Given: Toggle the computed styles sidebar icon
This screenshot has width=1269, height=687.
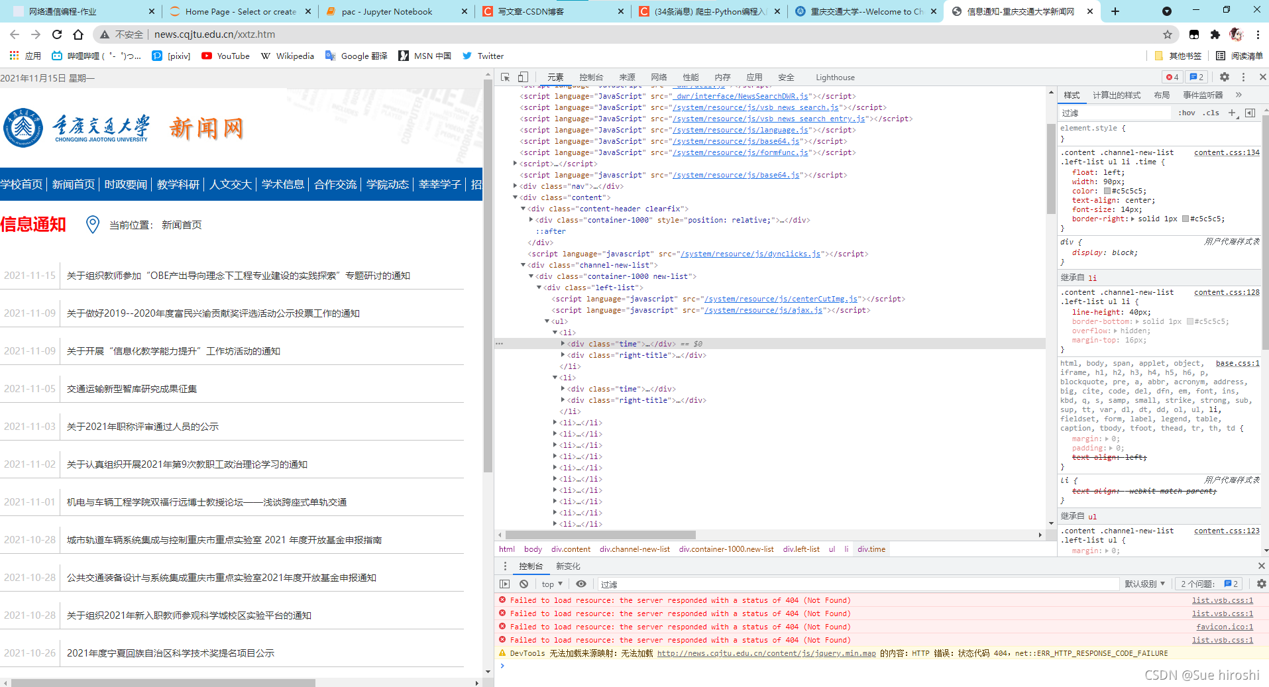Looking at the screenshot, I should click(1250, 113).
